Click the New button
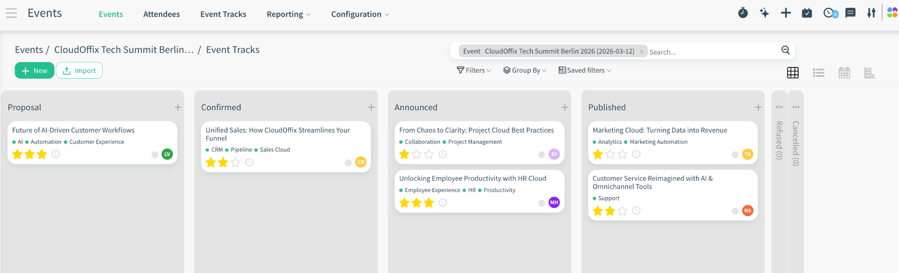Screen dimensions: 899x273 pyautogui.click(x=34, y=70)
